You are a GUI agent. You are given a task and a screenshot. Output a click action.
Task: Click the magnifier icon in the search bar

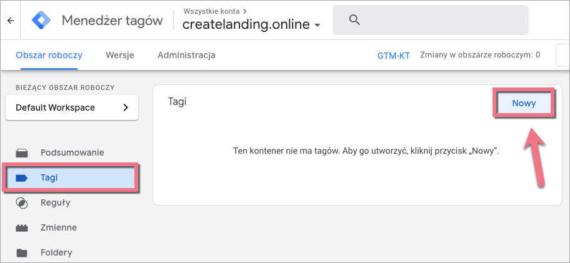(x=354, y=20)
